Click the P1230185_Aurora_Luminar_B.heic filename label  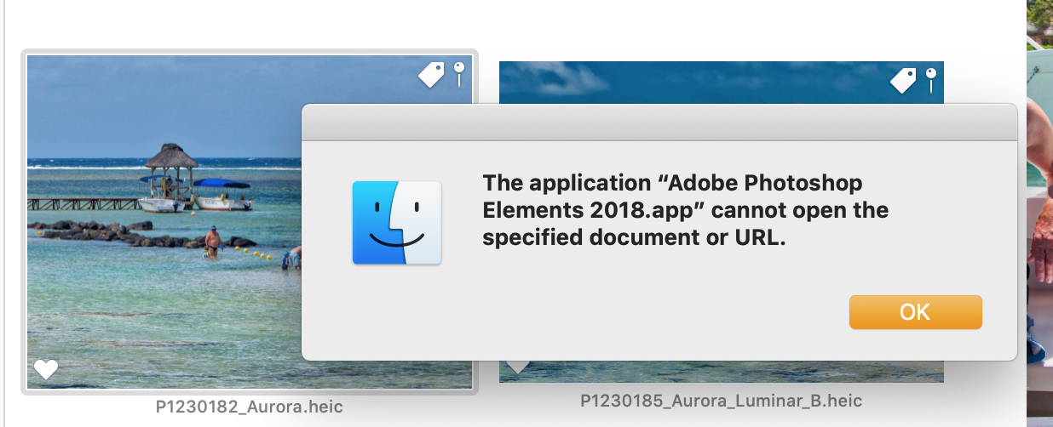[721, 400]
